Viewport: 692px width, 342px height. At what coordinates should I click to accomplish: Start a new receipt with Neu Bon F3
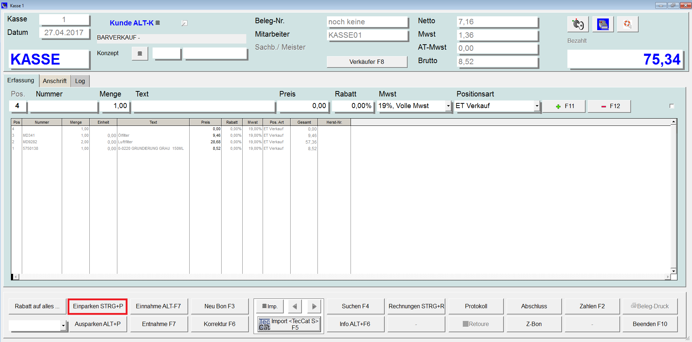219,306
